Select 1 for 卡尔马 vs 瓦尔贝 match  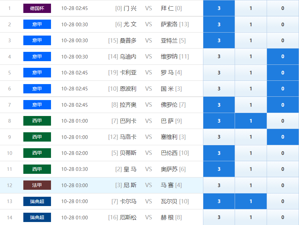251,201
